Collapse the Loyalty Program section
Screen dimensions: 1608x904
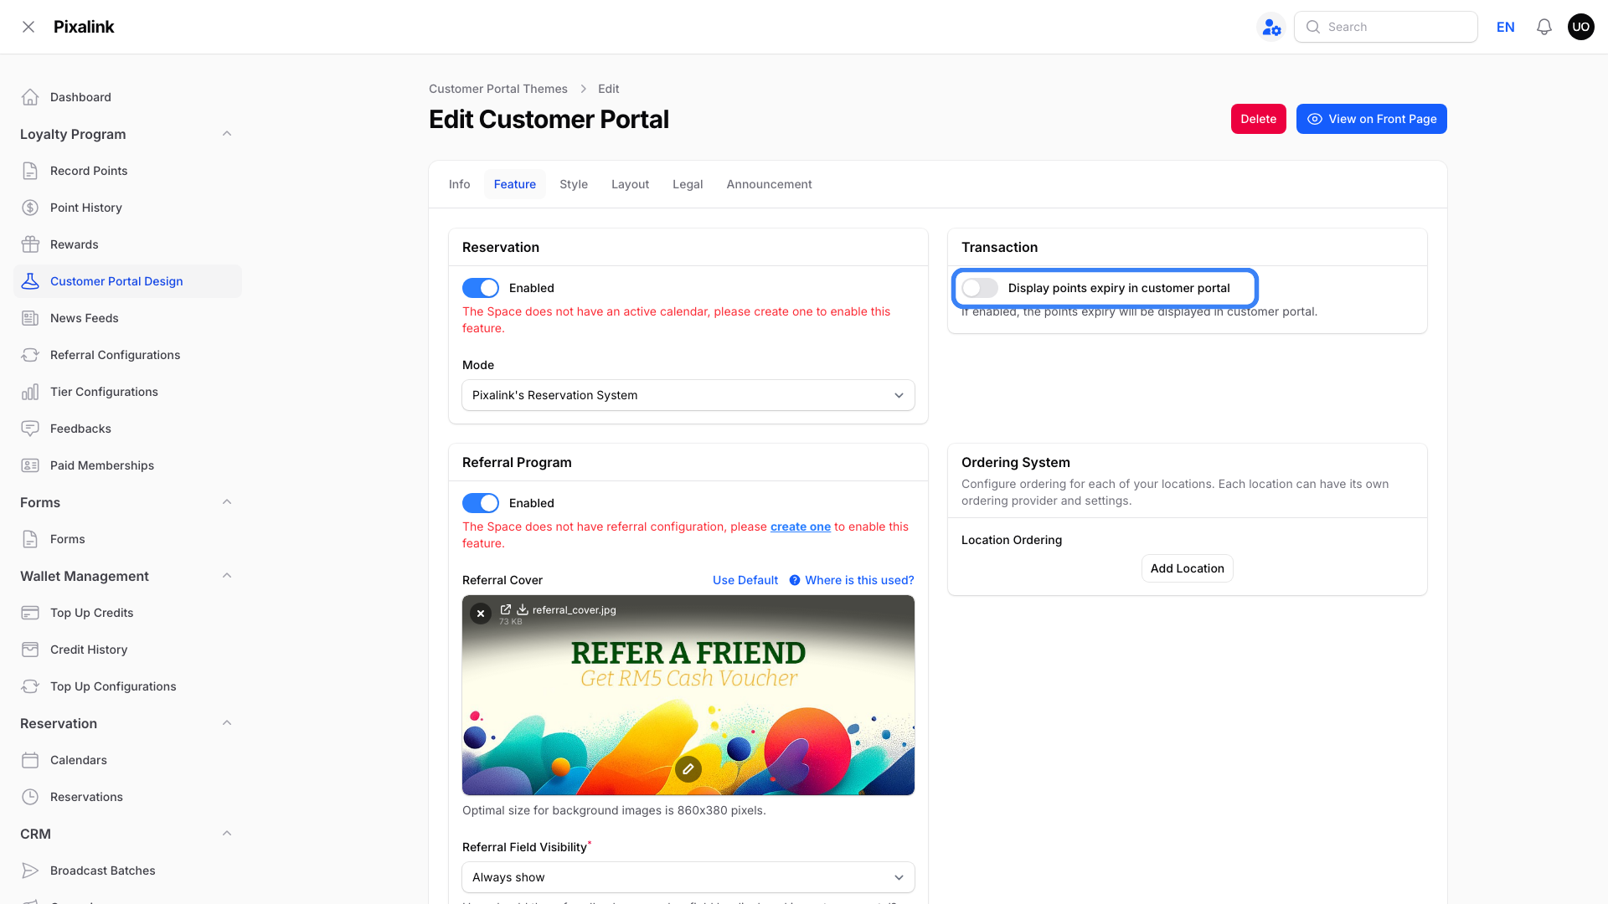click(227, 134)
